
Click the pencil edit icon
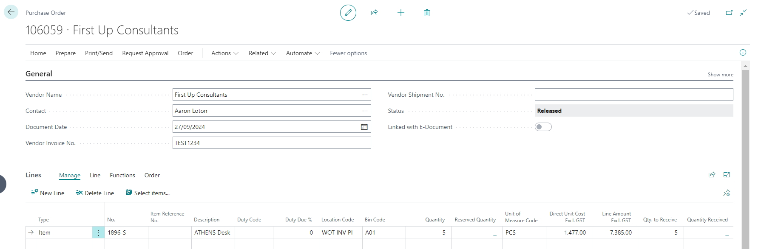(x=348, y=13)
